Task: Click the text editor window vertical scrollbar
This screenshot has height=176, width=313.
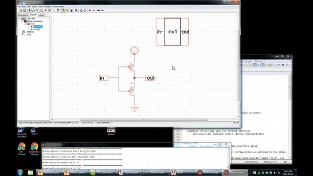Action: coord(290,116)
